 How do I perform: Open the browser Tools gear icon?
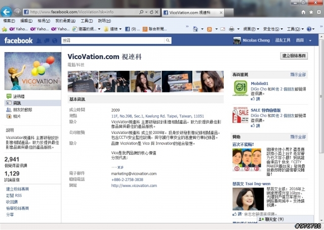319,12
